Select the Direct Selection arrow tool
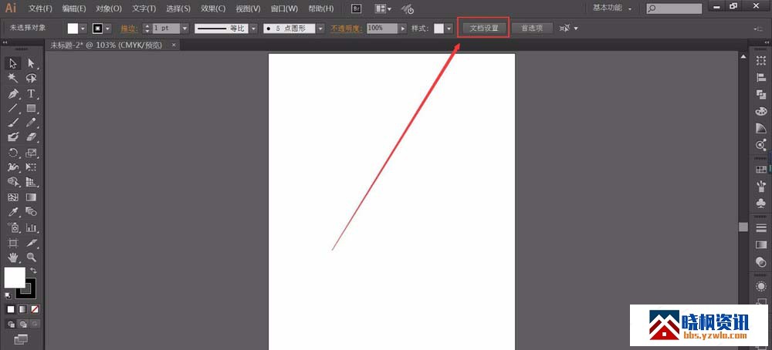Image resolution: width=772 pixels, height=350 pixels. 32,63
